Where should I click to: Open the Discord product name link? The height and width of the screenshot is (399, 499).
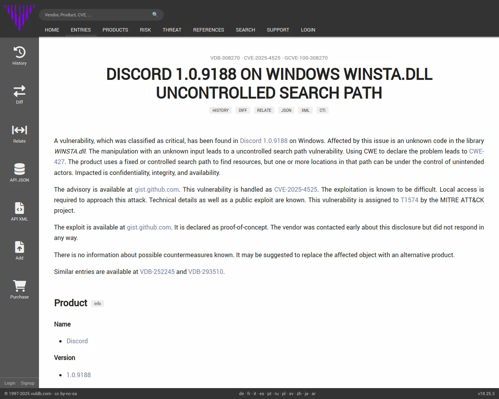(x=77, y=341)
